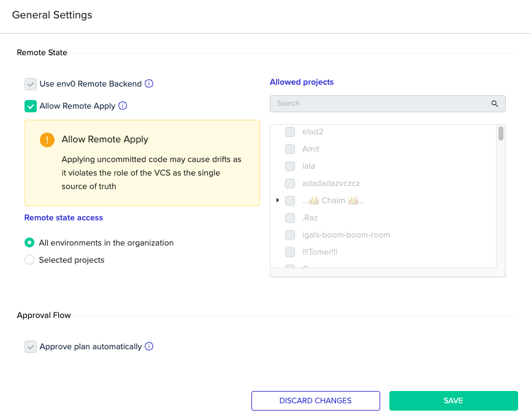Select the lala project checkbox

coord(289,166)
